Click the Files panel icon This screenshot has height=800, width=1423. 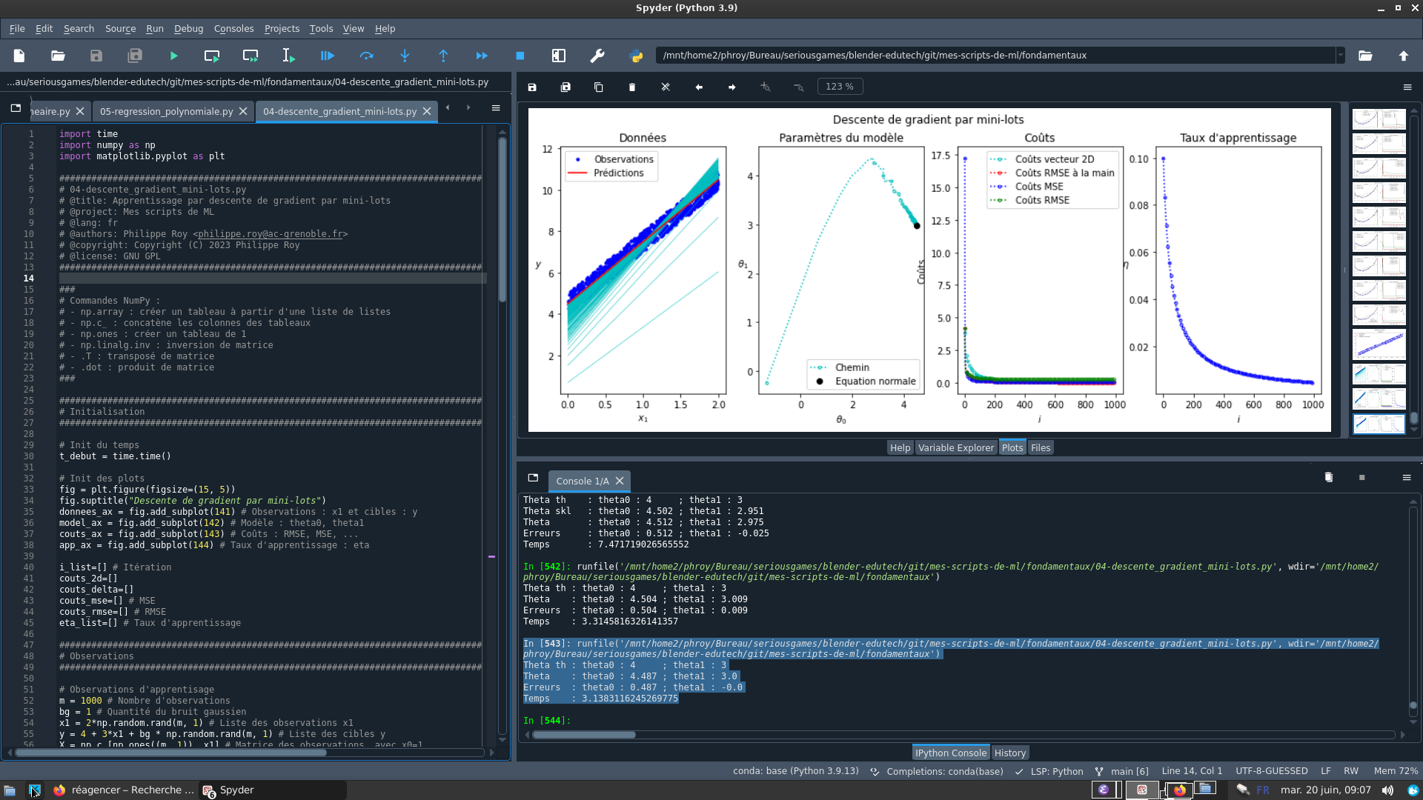[1040, 447]
